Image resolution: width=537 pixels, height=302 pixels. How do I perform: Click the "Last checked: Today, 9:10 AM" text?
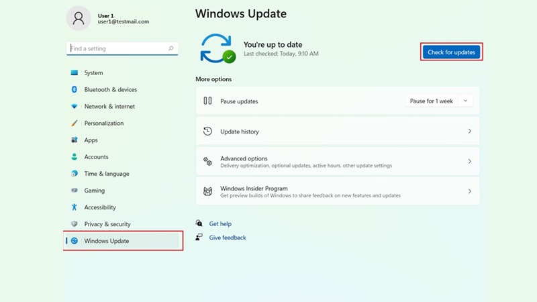pos(281,54)
